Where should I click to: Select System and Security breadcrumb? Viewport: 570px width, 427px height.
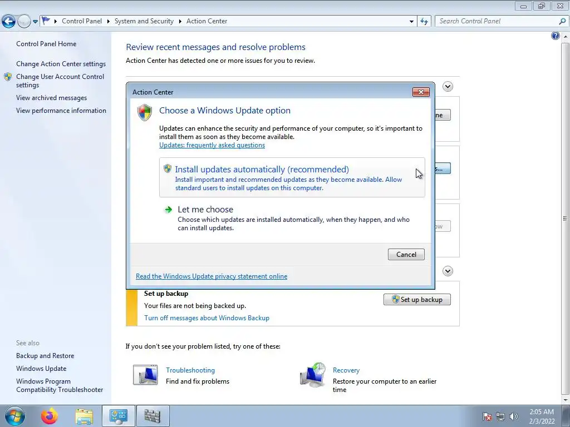144,21
